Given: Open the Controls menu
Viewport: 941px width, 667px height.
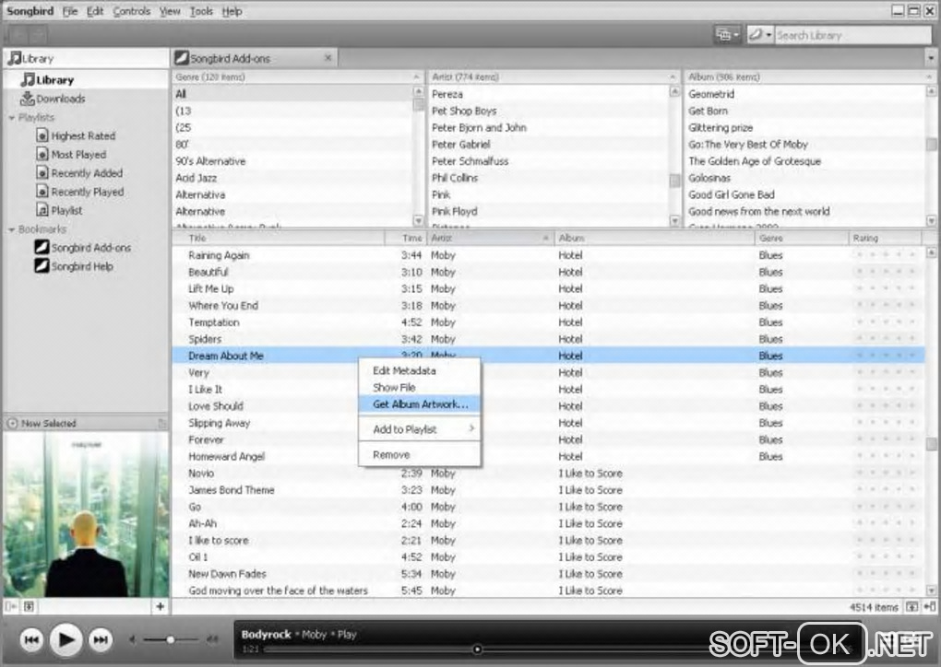Looking at the screenshot, I should [x=131, y=11].
